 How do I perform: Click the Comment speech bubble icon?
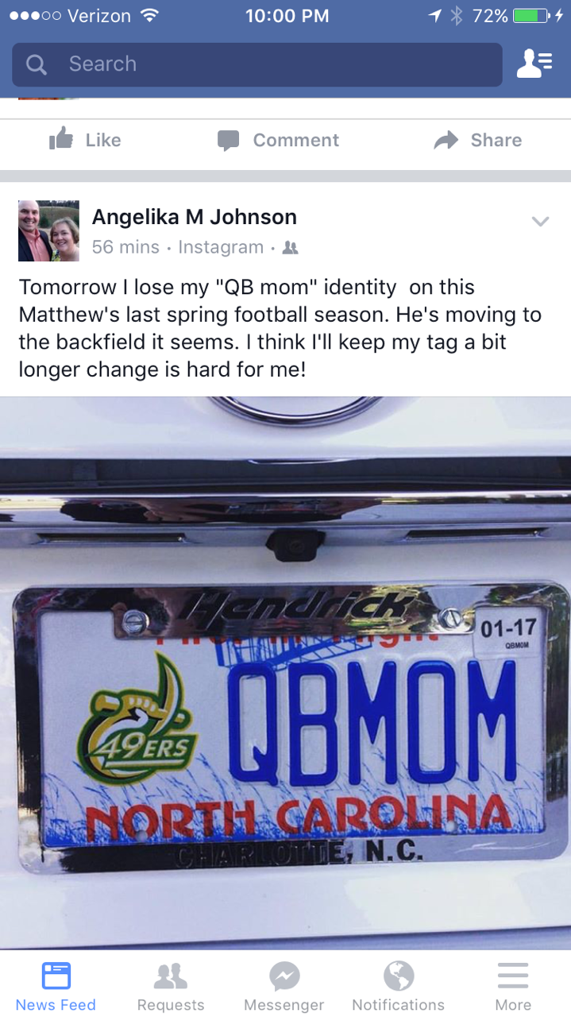(228, 141)
